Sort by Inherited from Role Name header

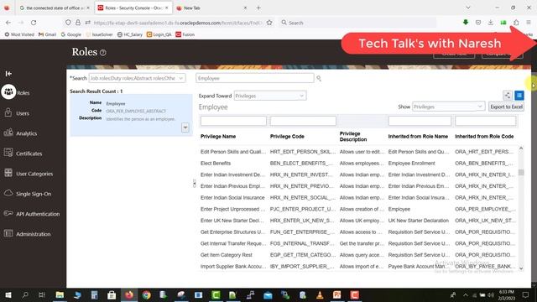tap(418, 136)
